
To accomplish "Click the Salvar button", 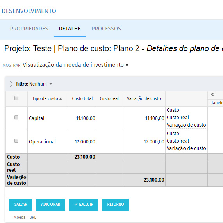I will tap(21, 205).
